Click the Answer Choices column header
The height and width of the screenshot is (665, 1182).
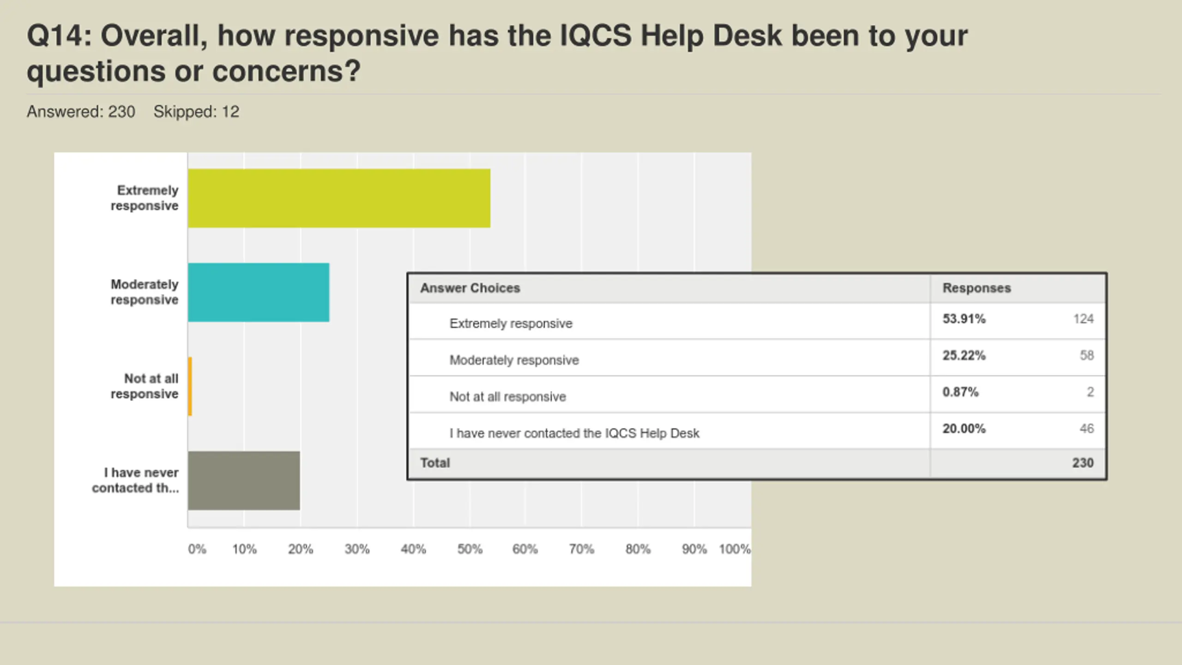[x=470, y=288]
